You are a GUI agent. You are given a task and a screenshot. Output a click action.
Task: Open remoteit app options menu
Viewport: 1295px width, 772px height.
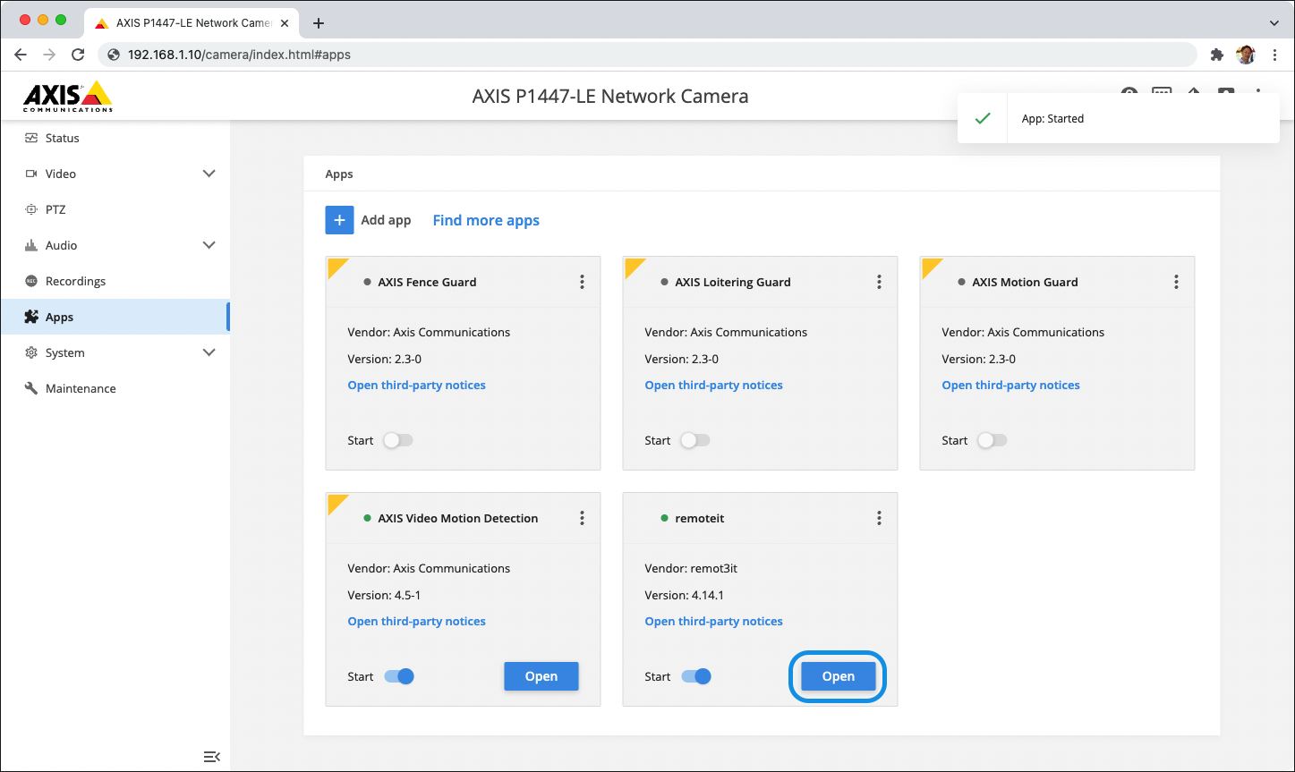879,518
